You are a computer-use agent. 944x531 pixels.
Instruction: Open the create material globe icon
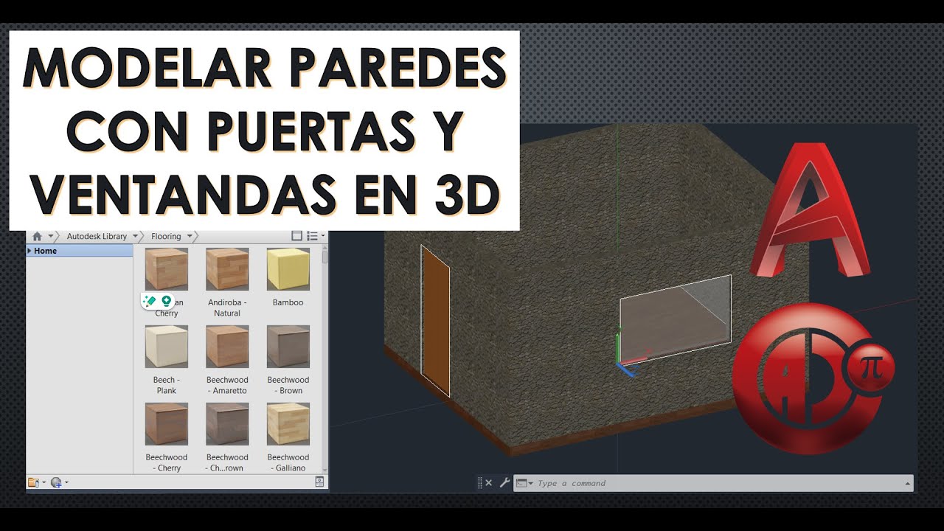coord(56,482)
